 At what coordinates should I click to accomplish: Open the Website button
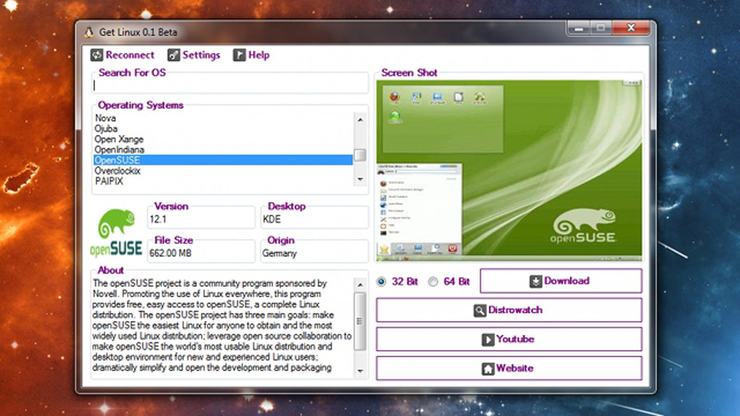[509, 368]
